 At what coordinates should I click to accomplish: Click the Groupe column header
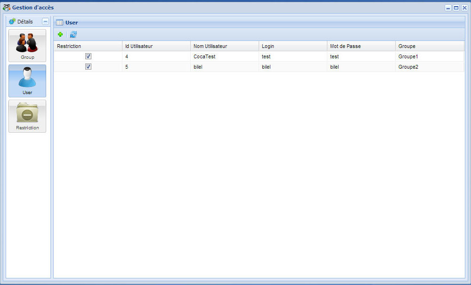407,46
